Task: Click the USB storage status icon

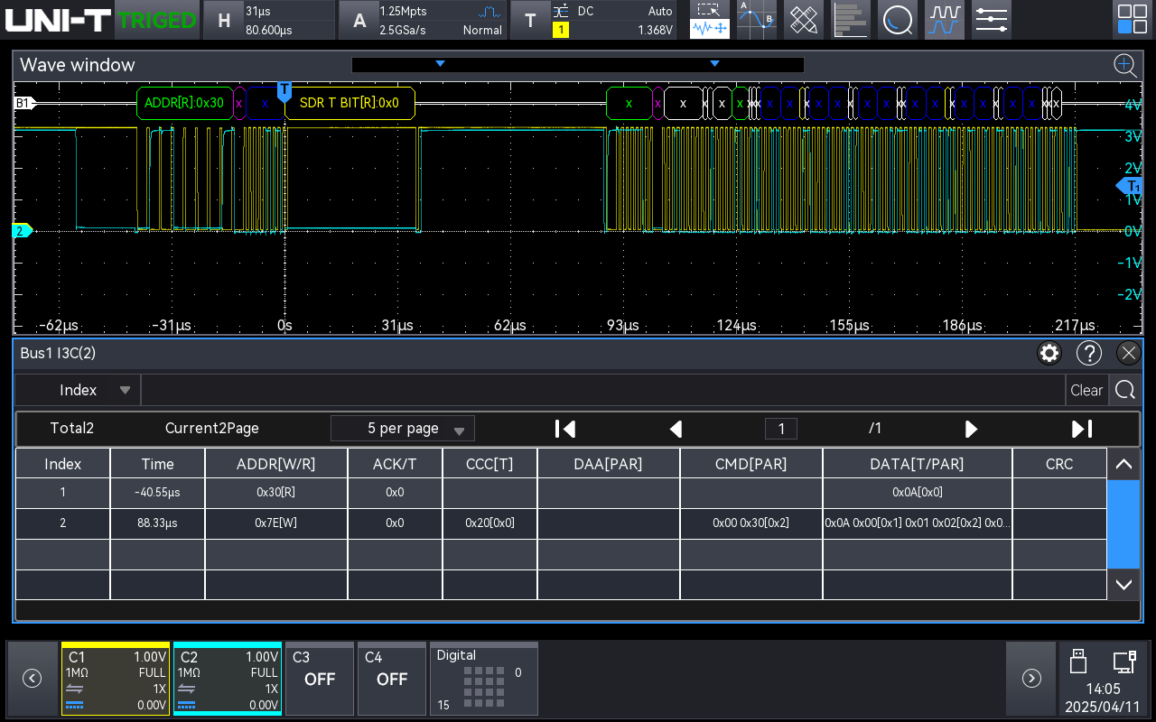Action: pyautogui.click(x=1077, y=662)
